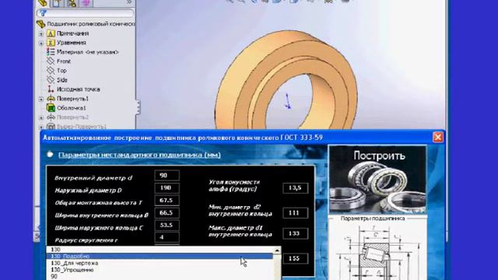The width and height of the screenshot is (498, 280).
Task: Click the field showing 155
Action: click(x=295, y=258)
